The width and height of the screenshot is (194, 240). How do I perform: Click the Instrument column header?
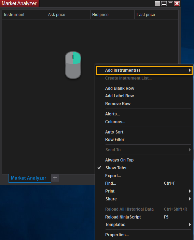coord(24,15)
